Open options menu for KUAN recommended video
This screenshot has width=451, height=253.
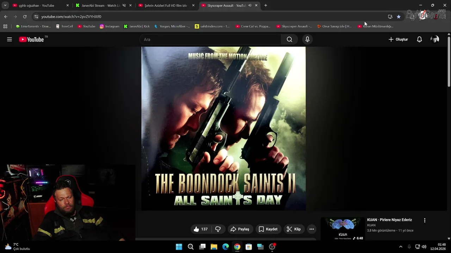(425, 220)
